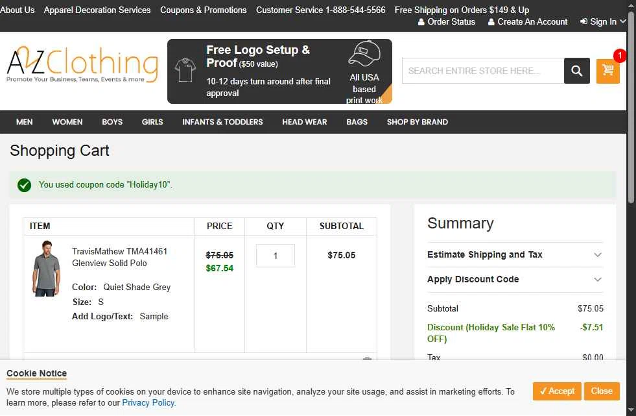
Task: Click the green coupon success checkmark icon
Action: pyautogui.click(x=25, y=185)
